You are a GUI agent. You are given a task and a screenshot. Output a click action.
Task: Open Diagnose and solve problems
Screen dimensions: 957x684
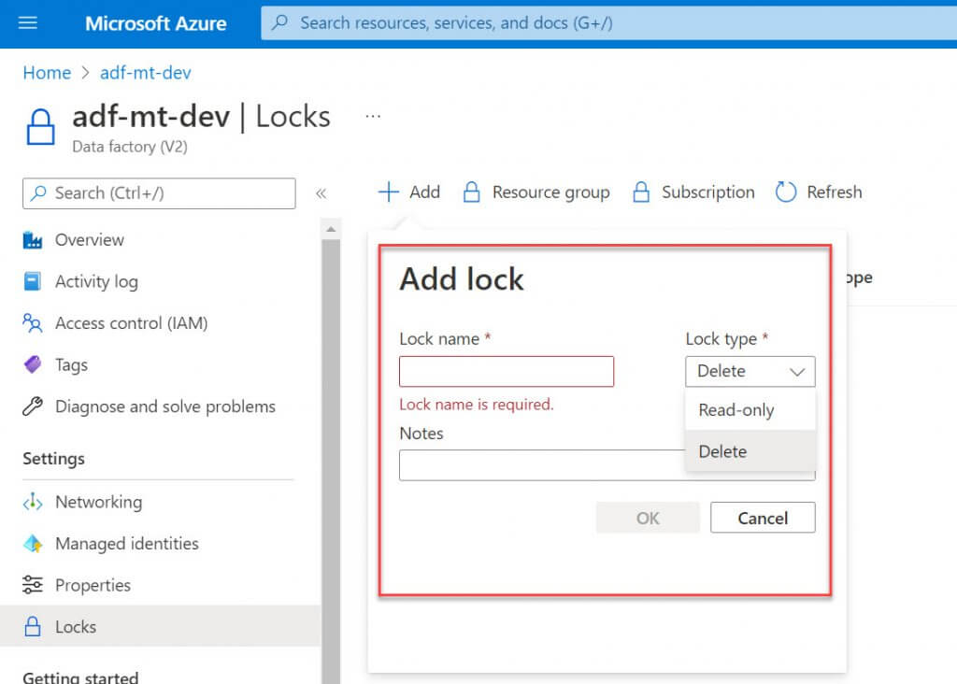[x=164, y=406]
